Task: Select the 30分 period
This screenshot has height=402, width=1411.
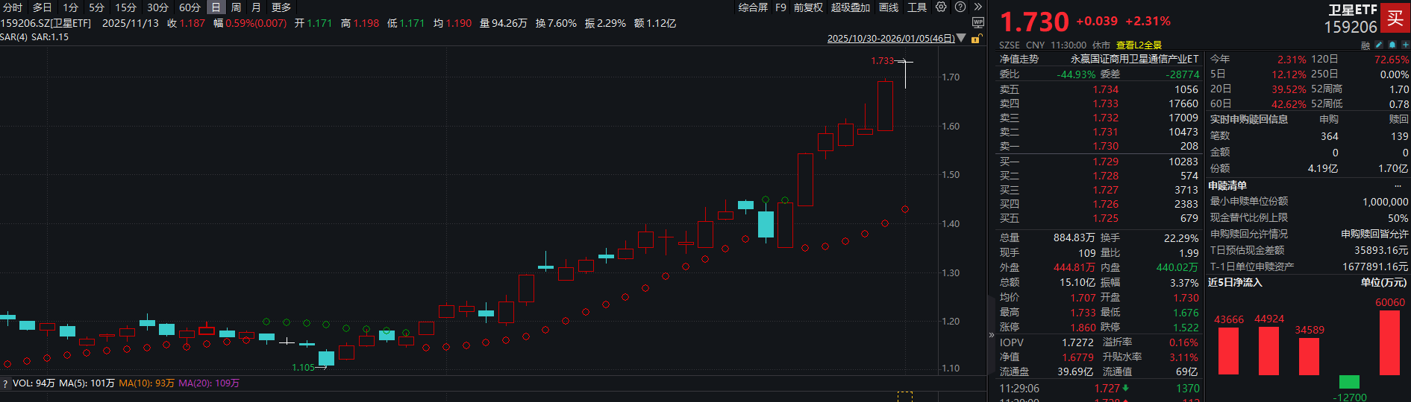Action: pos(157,7)
